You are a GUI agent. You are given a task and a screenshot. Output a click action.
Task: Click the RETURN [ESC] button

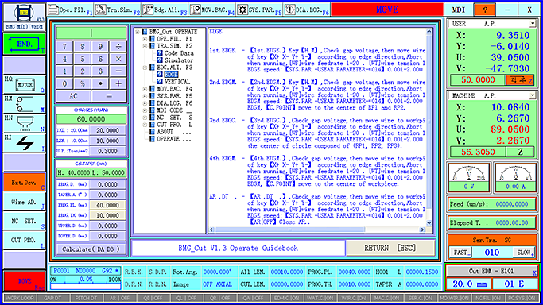pyautogui.click(x=390, y=248)
